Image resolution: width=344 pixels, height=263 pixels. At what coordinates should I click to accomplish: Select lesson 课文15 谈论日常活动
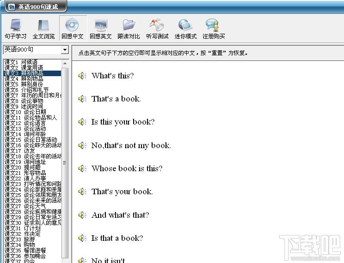tap(32, 140)
